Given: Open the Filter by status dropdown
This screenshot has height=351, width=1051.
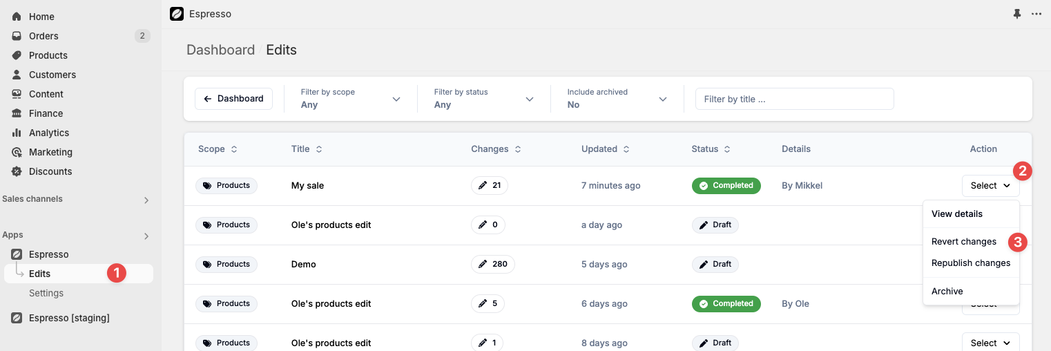Looking at the screenshot, I should click(x=483, y=99).
